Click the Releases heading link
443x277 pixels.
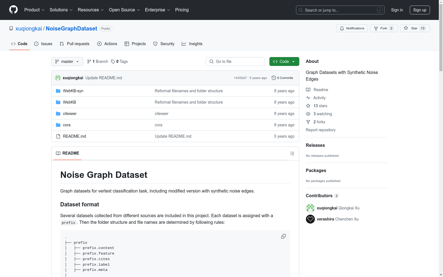[315, 145]
